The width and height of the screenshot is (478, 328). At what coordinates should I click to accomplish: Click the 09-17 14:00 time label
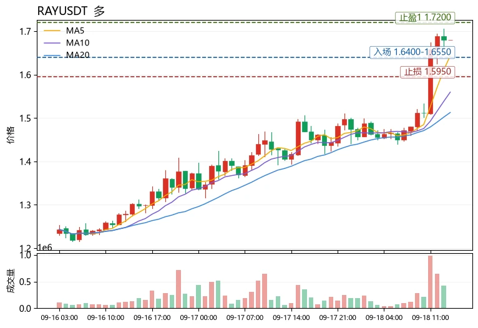click(291, 317)
